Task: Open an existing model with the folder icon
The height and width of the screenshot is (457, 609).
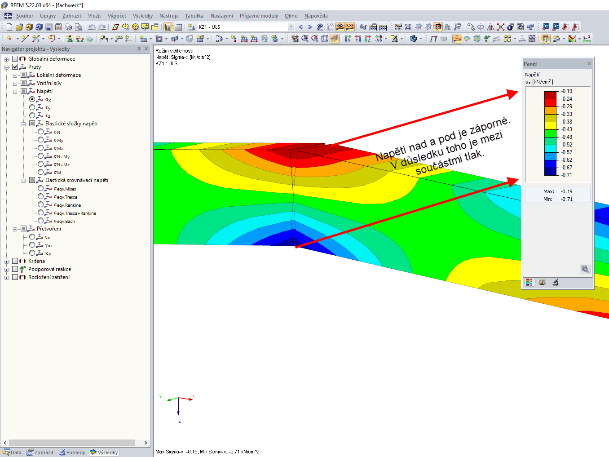Action: pyautogui.click(x=19, y=27)
